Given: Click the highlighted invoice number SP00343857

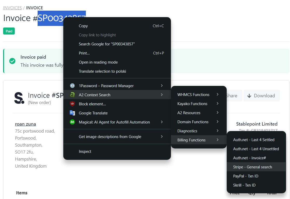Looking at the screenshot, I should [50, 18].
